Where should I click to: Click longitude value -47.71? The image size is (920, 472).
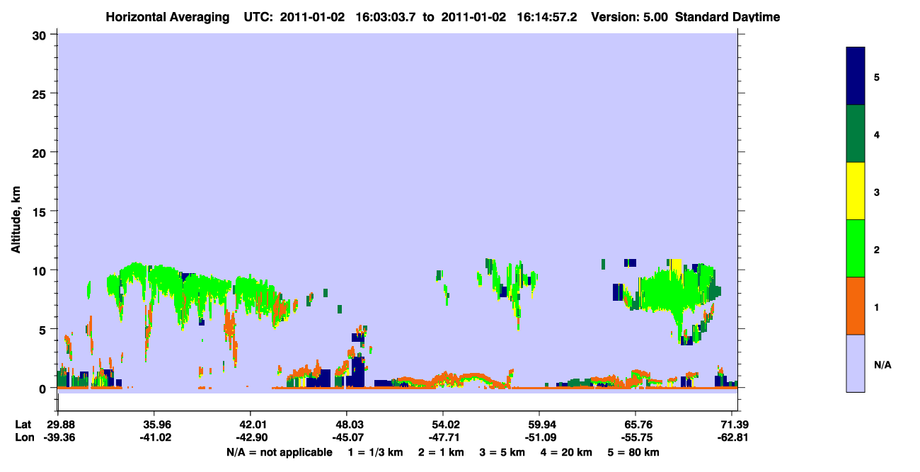click(x=443, y=437)
